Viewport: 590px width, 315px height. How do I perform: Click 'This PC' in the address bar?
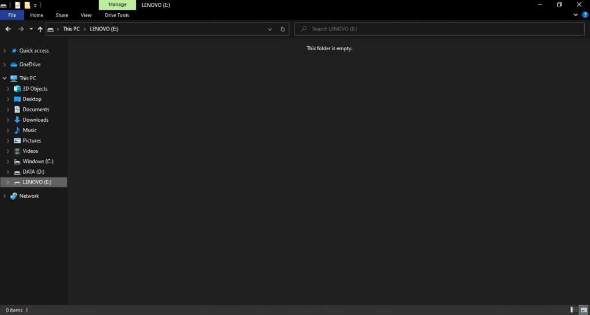tap(71, 29)
